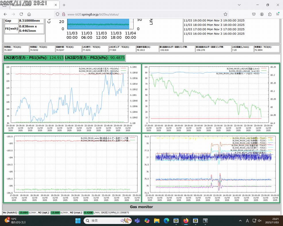
Task: Open the weather widget showing 15°C
Action: 14,221
